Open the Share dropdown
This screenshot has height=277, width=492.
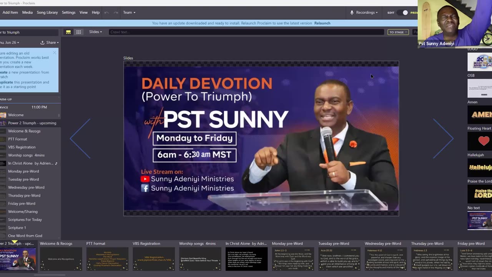pos(53,43)
